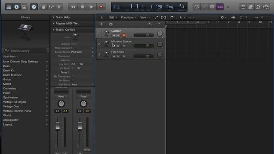Click the Toolbar toggle icon
This screenshot has height=154, width=274.
[24, 7]
